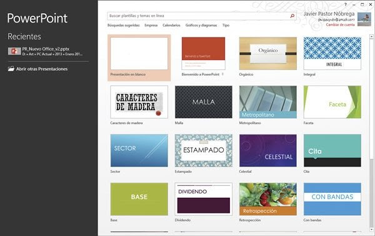The image size is (375, 236).
Task: Select Bienvenido a PowerPoint template thumbnail
Action: coord(203,53)
